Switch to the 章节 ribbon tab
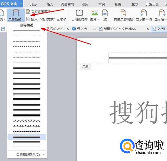Image resolution: width=167 pixels, height=161 pixels. coord(135,4)
